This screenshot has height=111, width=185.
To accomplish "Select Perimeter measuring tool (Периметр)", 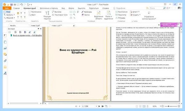I will [121, 15].
